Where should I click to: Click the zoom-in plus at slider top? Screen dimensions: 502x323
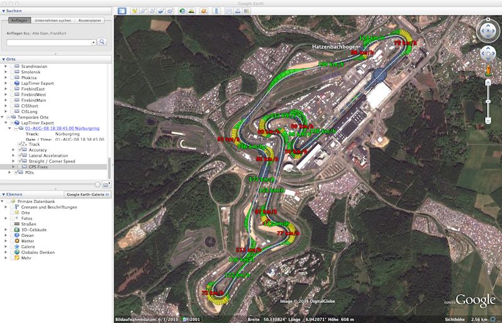tap(488, 82)
